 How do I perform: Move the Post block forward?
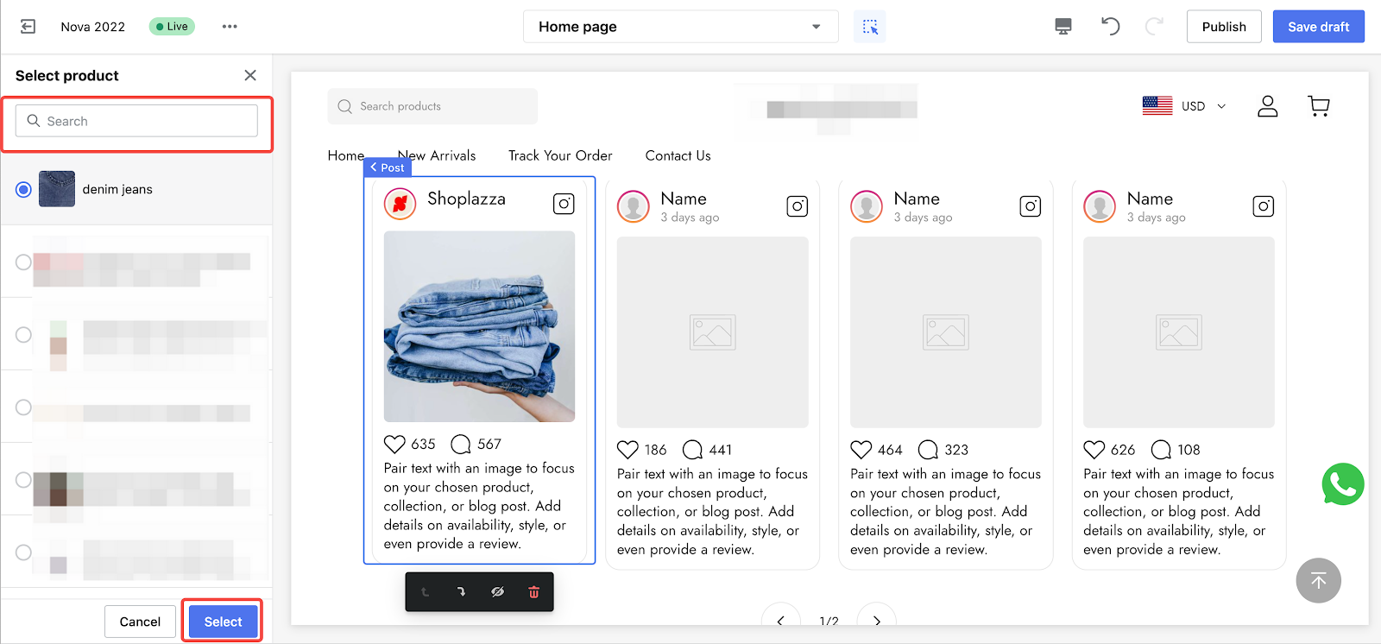tap(461, 592)
